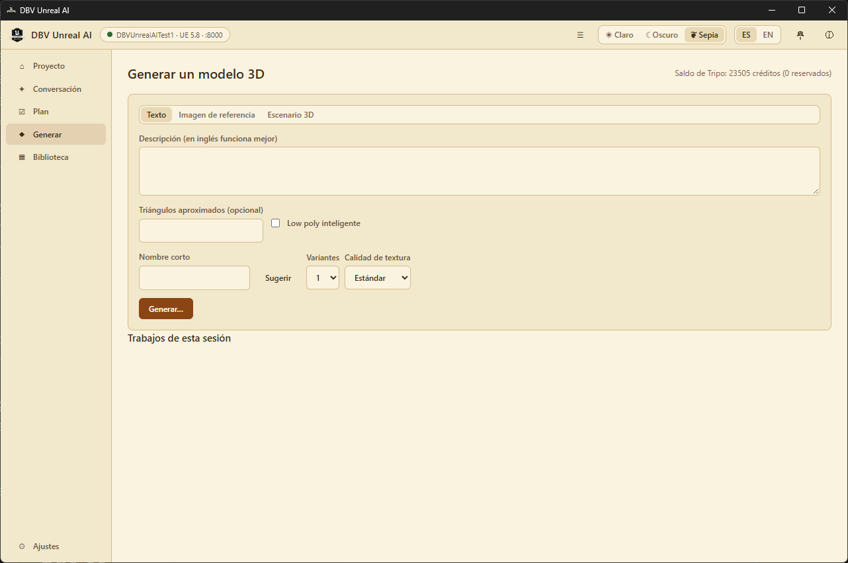This screenshot has width=848, height=563.
Task: Click the Saldo de Tripo credits text
Action: (x=753, y=73)
